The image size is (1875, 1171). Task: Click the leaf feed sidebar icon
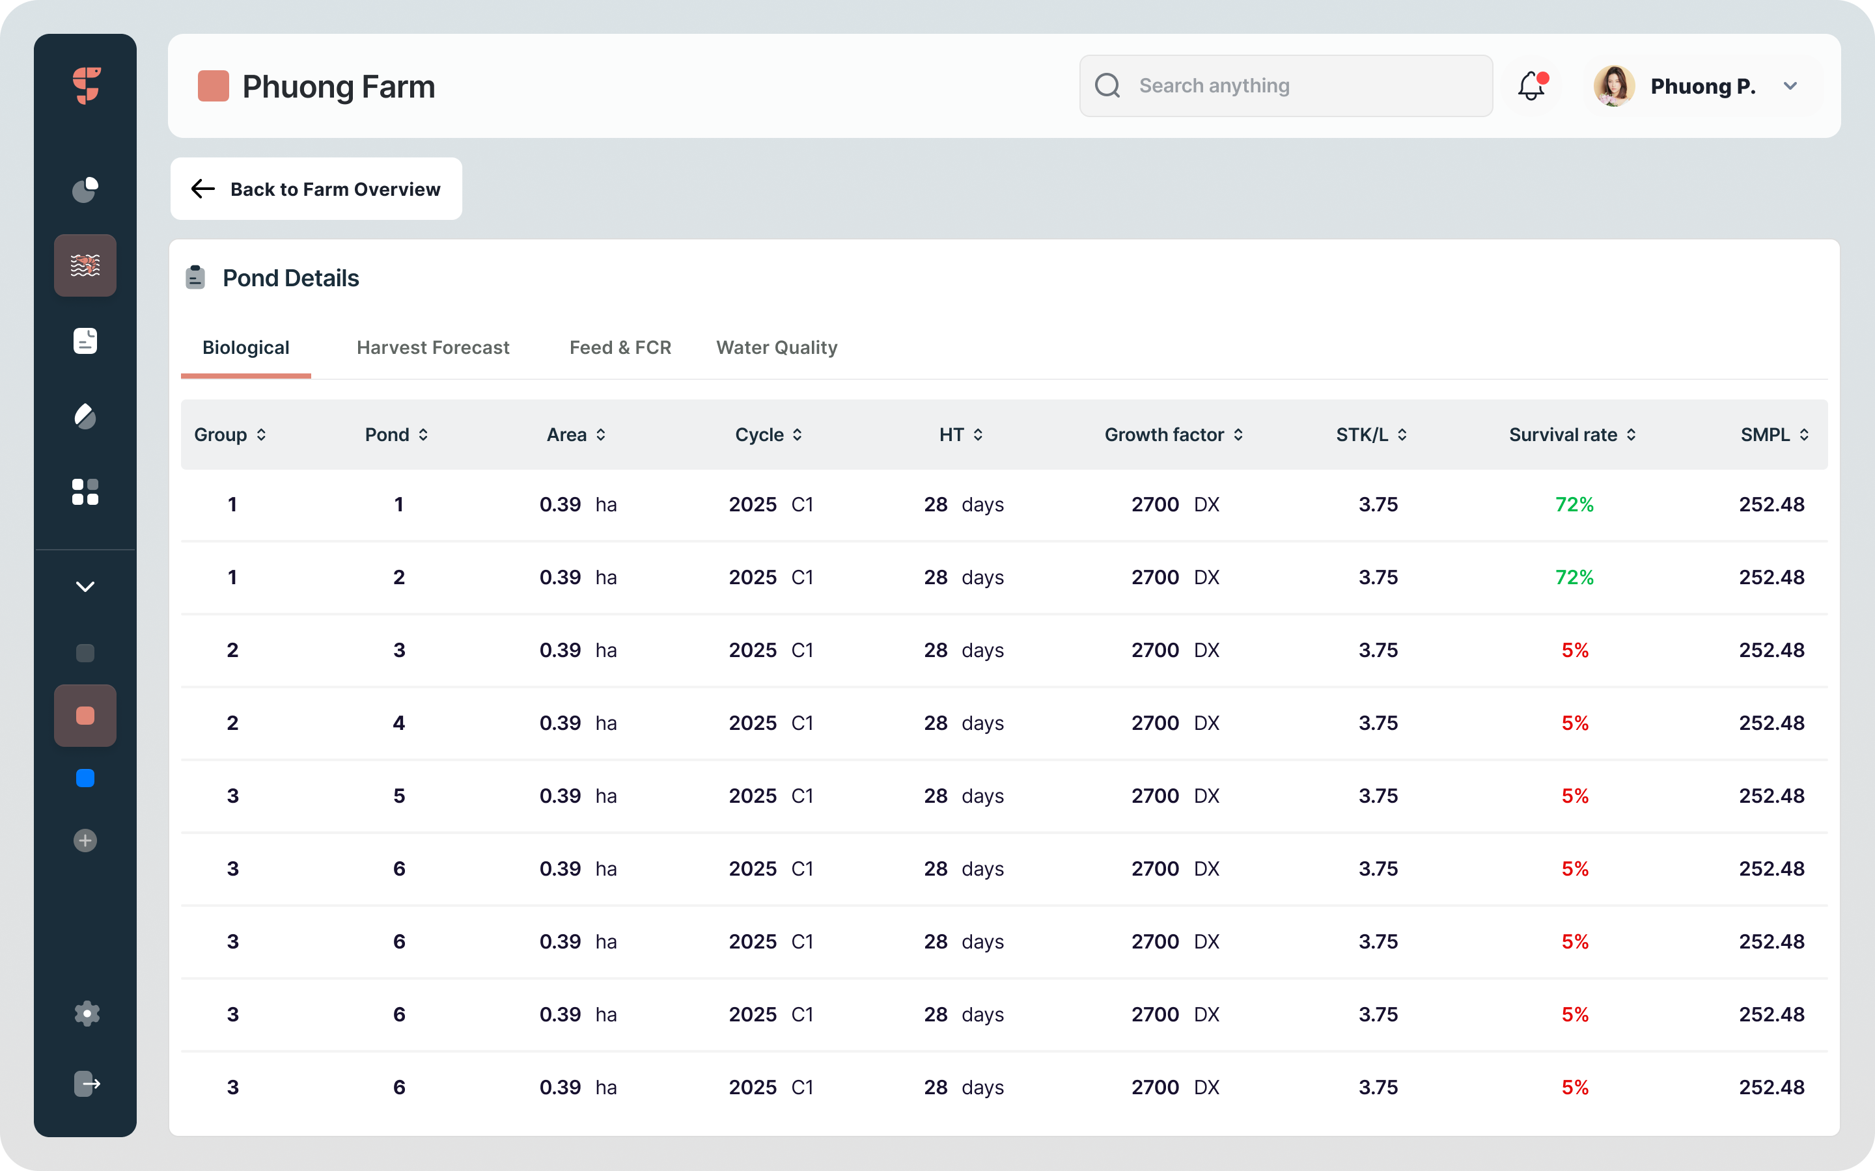(85, 416)
